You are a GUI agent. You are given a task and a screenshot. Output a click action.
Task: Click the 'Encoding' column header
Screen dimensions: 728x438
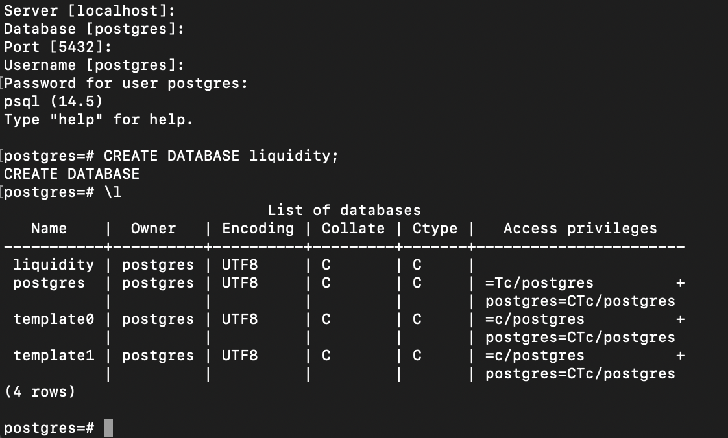[258, 229]
